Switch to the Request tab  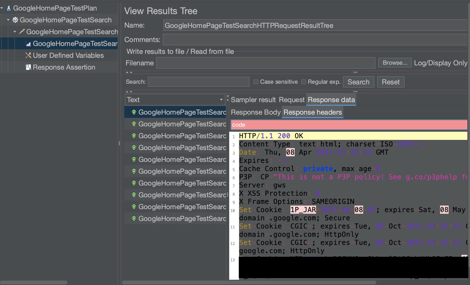292,100
